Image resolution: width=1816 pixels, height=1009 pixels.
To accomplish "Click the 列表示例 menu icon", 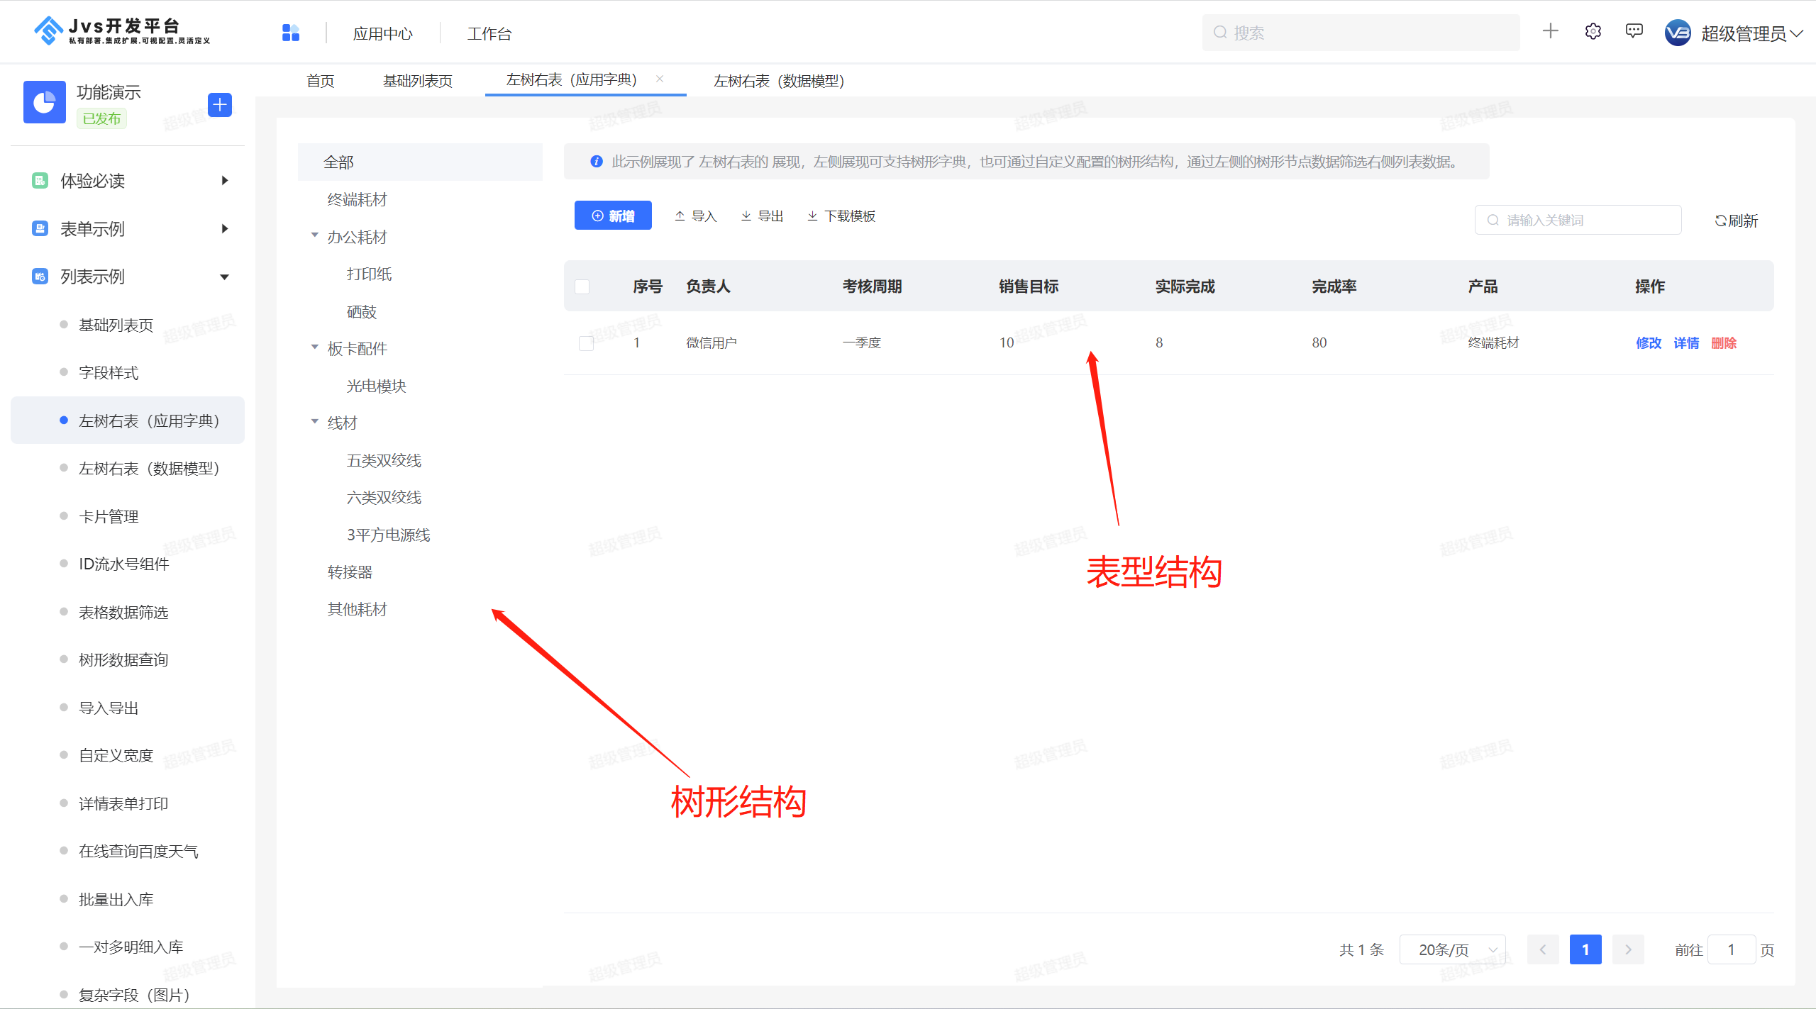I will tap(40, 277).
